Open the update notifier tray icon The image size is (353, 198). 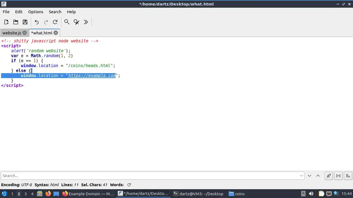click(336, 194)
